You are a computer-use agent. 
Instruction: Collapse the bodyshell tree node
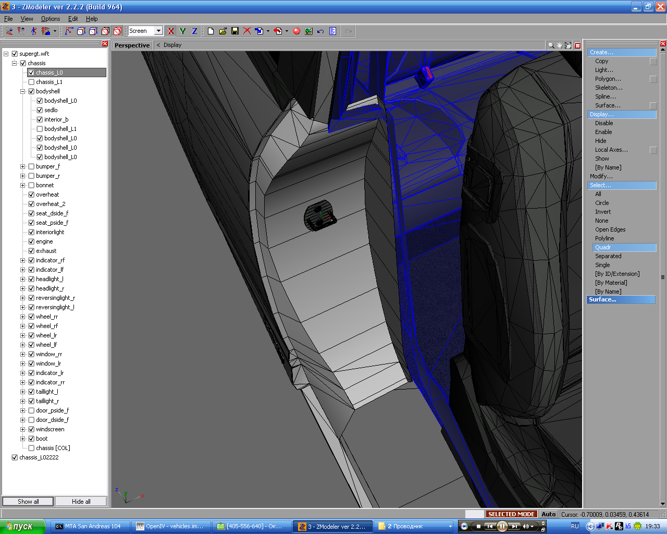click(22, 91)
